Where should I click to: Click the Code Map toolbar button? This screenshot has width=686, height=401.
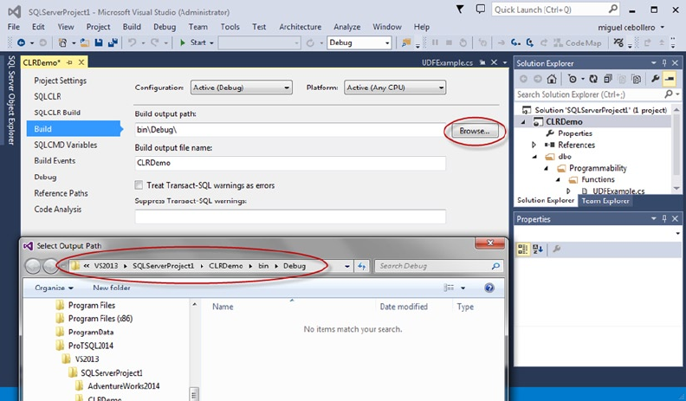578,42
